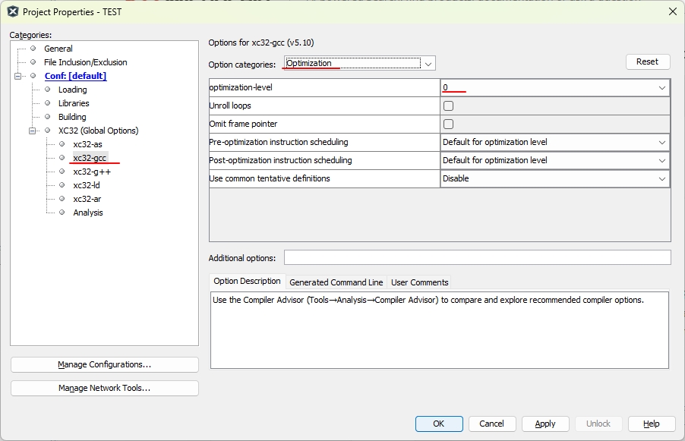
Task: Select Building category
Action: (x=72, y=117)
